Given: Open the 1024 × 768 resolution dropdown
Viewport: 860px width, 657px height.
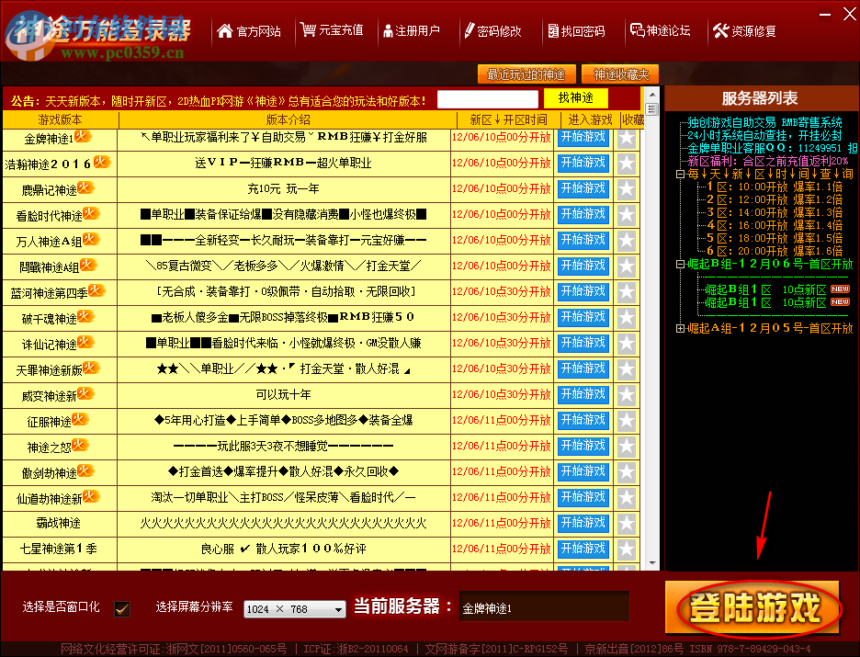Looking at the screenshot, I should (x=295, y=608).
